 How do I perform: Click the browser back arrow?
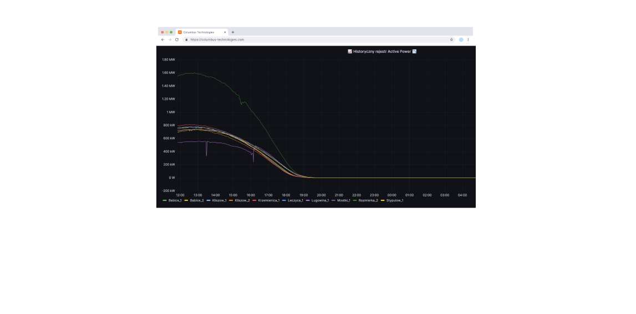(162, 40)
